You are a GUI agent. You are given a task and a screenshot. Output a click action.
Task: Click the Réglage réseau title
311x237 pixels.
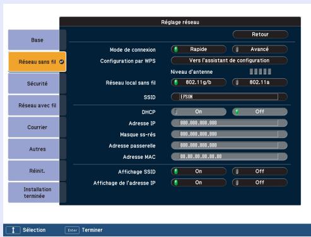(x=180, y=22)
